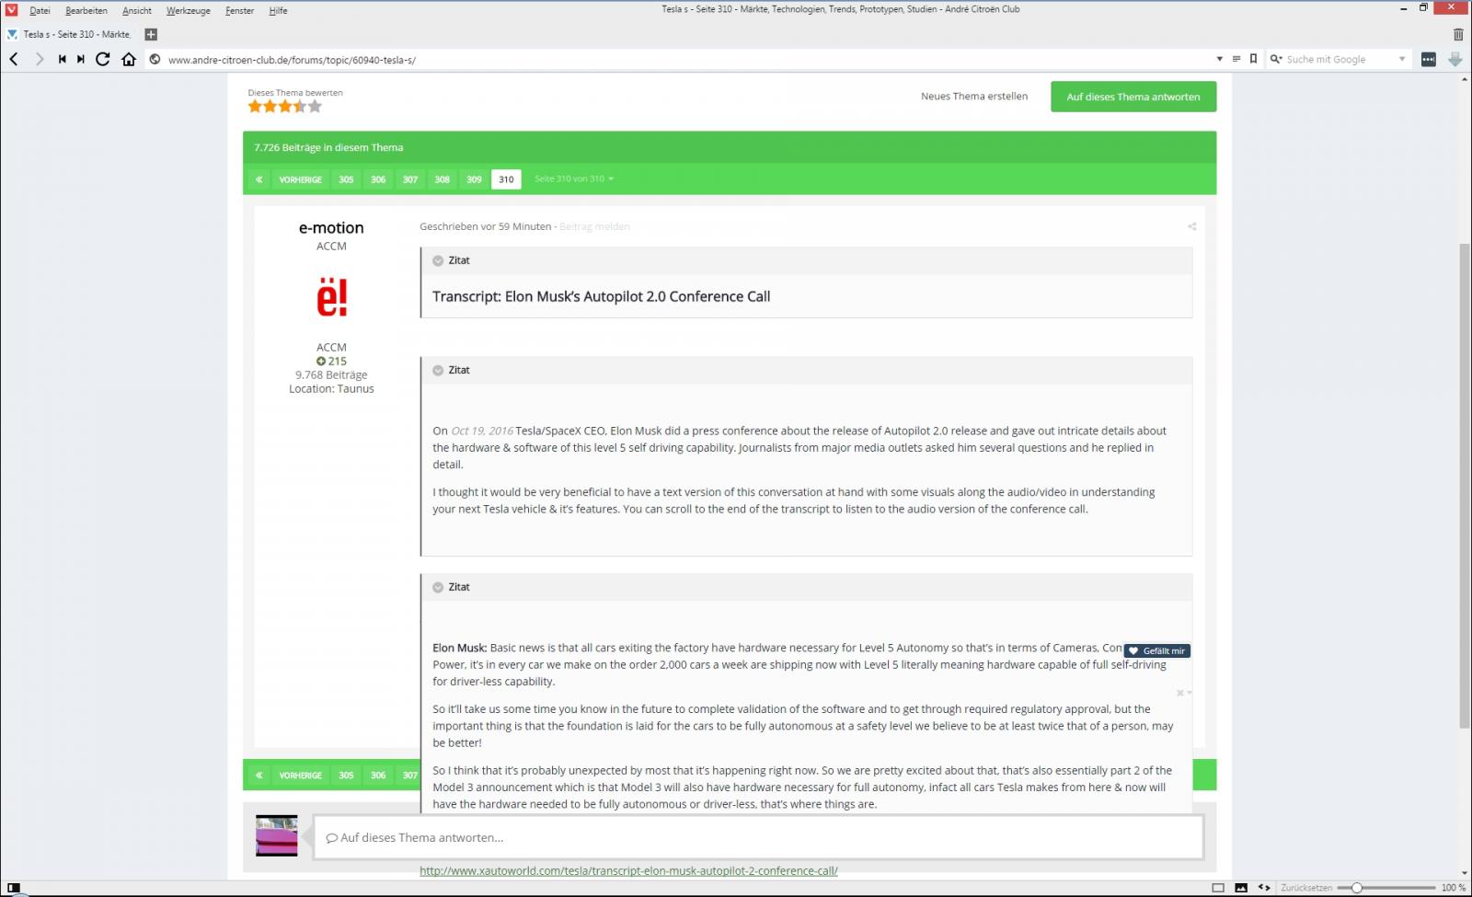Collapse the third Zitat quote with Elon Musk
Image resolution: width=1472 pixels, height=897 pixels.
pos(438,588)
